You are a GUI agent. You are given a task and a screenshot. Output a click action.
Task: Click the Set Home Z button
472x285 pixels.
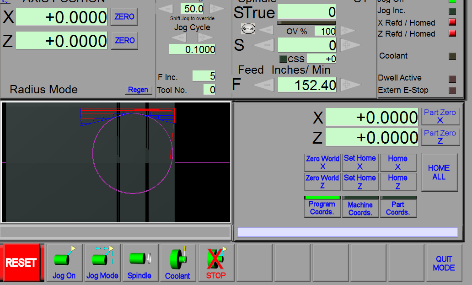click(360, 182)
